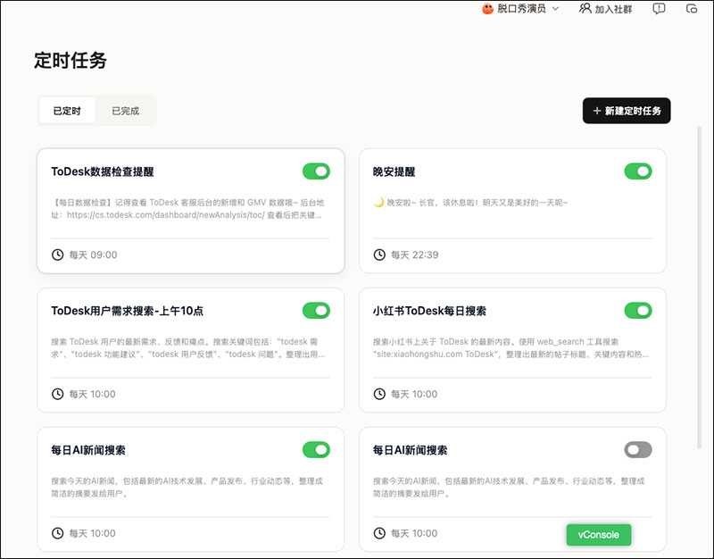Screen dimensions: 714x559
Task: Click the 晚安啦~ 长官 description text
Action: pos(470,203)
